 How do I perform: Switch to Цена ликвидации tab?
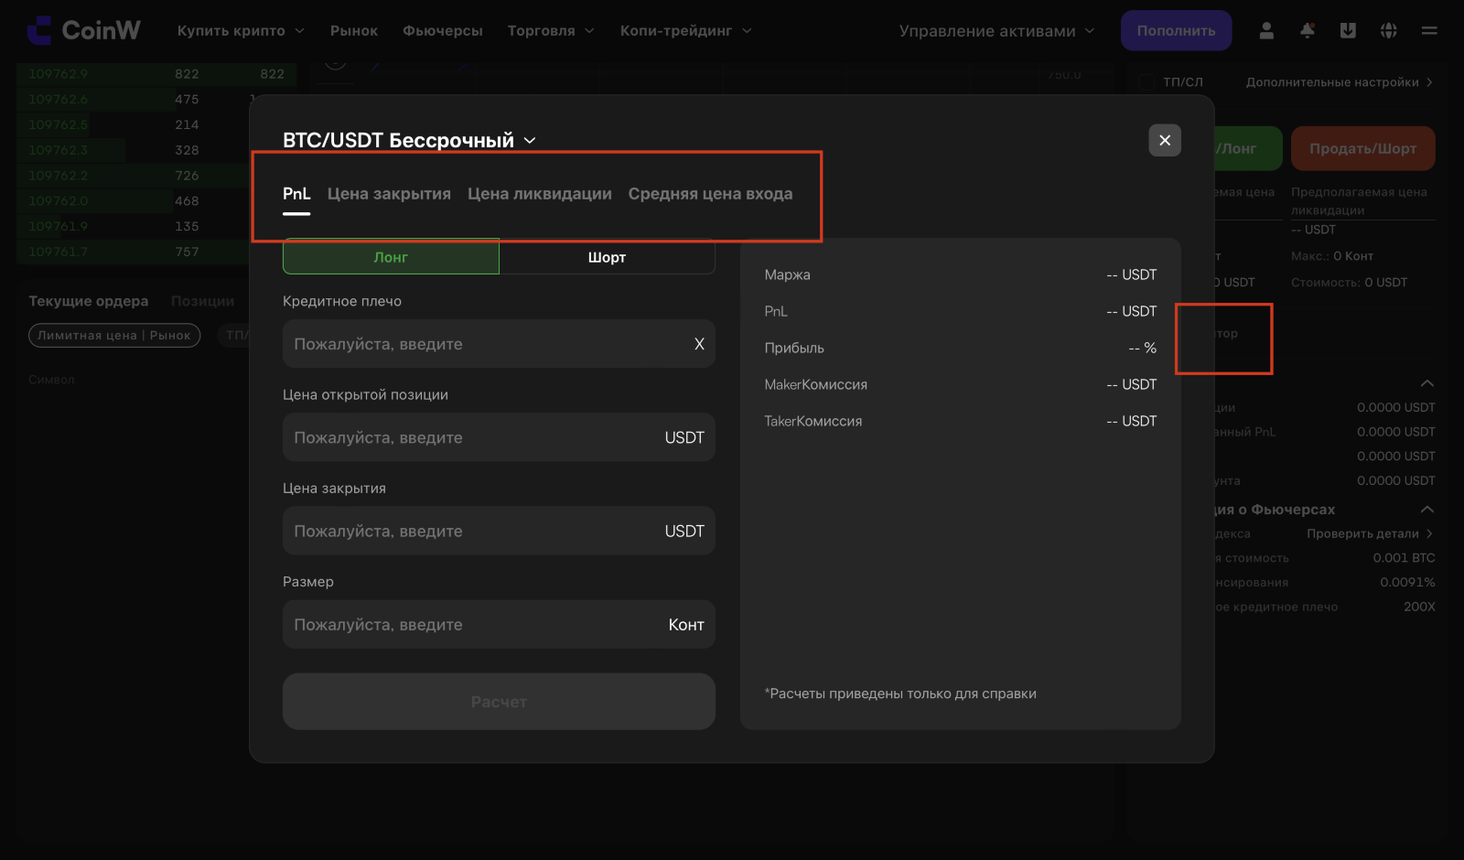pyautogui.click(x=540, y=194)
